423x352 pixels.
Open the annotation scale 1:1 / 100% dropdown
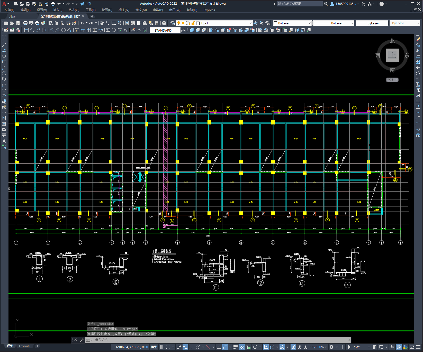[318, 347]
